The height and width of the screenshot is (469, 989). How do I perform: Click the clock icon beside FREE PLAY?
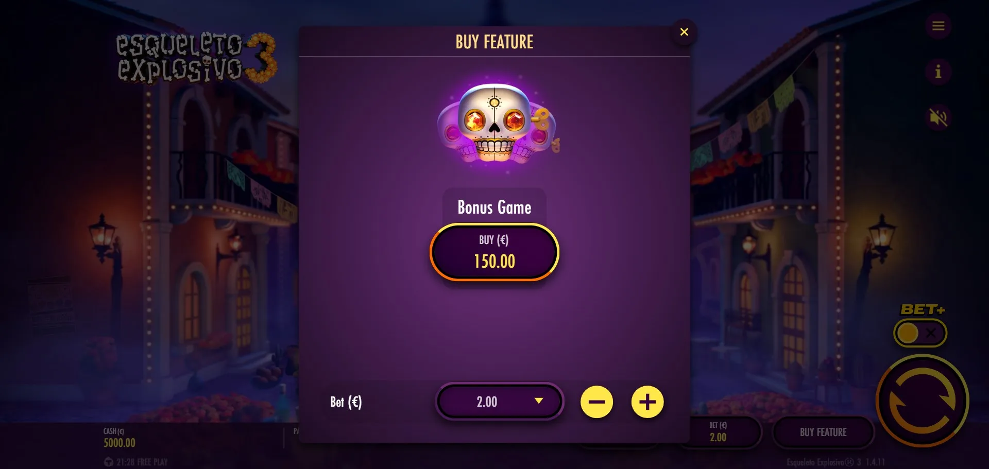108,462
